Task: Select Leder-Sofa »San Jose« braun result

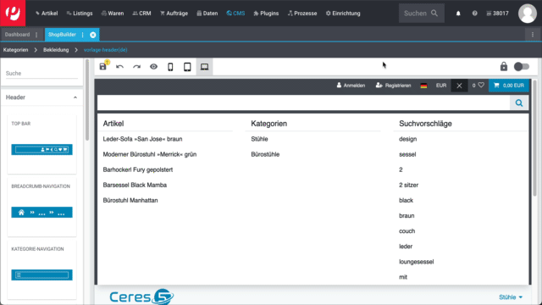Action: pyautogui.click(x=142, y=139)
